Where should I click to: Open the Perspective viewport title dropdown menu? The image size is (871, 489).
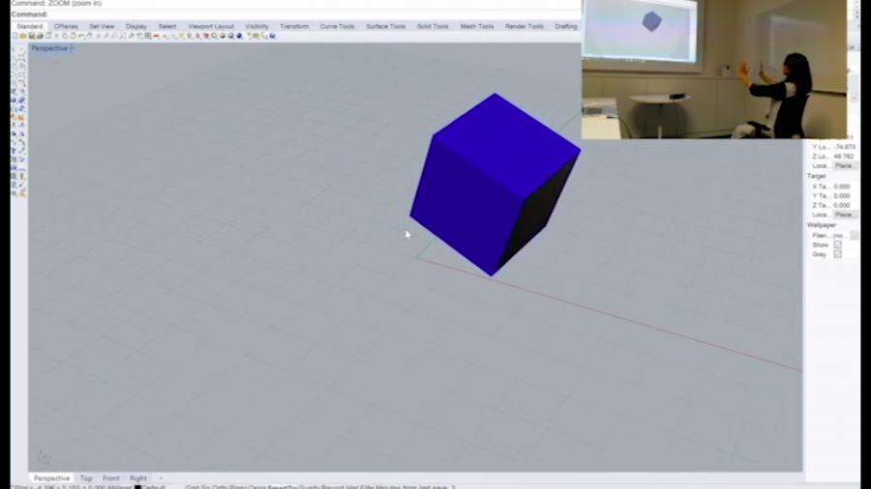[72, 48]
